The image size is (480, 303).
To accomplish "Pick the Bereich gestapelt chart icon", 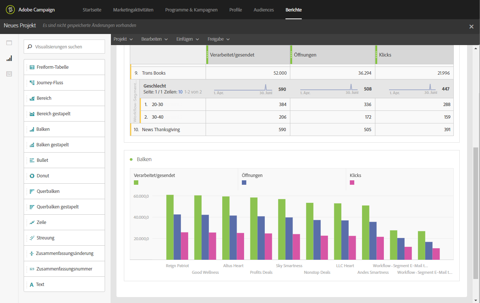I will pos(32,114).
